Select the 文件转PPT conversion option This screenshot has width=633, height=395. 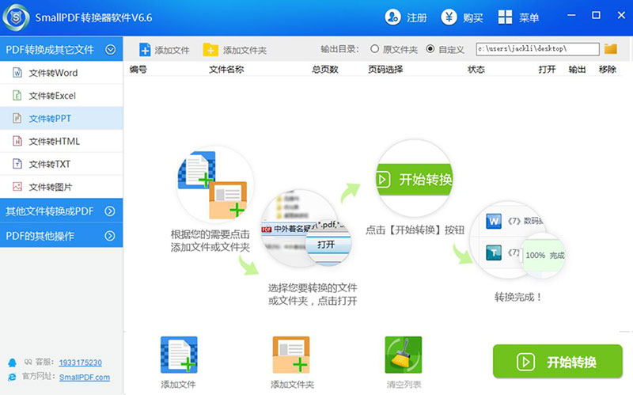click(x=62, y=118)
